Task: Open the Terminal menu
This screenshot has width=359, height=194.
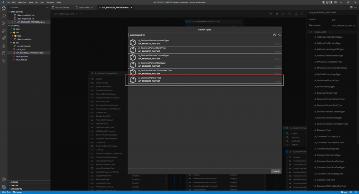Action: click(x=50, y=2)
